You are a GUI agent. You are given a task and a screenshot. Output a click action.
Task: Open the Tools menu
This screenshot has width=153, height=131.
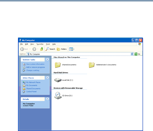coord(48,44)
